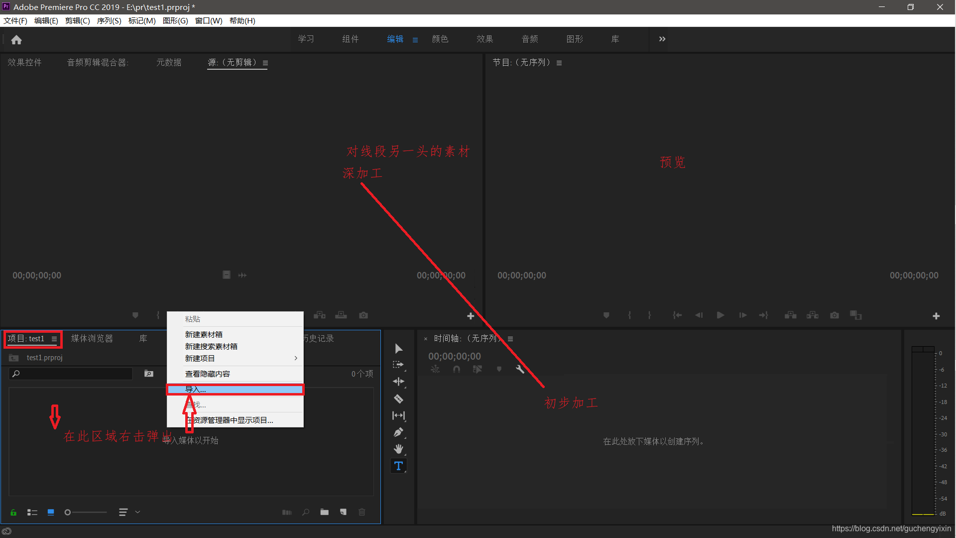Select the Ripple Edit tool
Screen dimensions: 956x538
(x=398, y=382)
